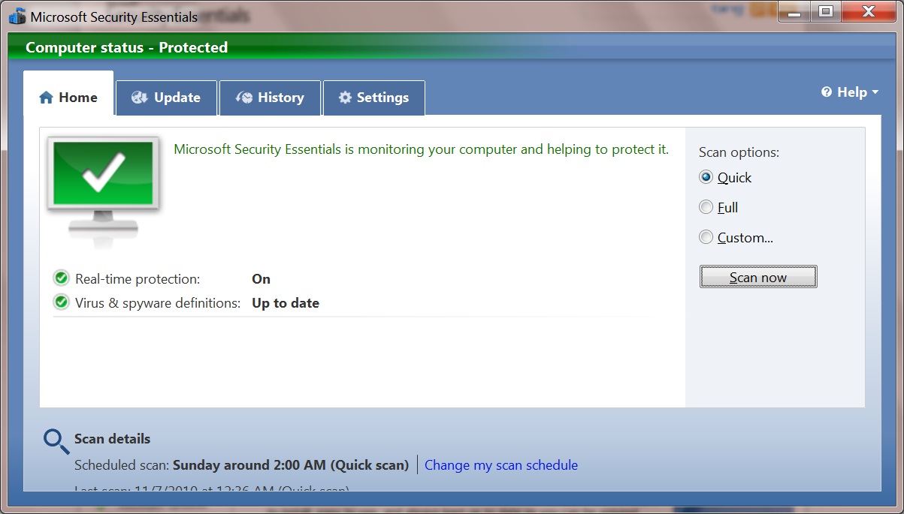The image size is (904, 514).
Task: Click the Scan details magnifier icon
Action: [55, 439]
